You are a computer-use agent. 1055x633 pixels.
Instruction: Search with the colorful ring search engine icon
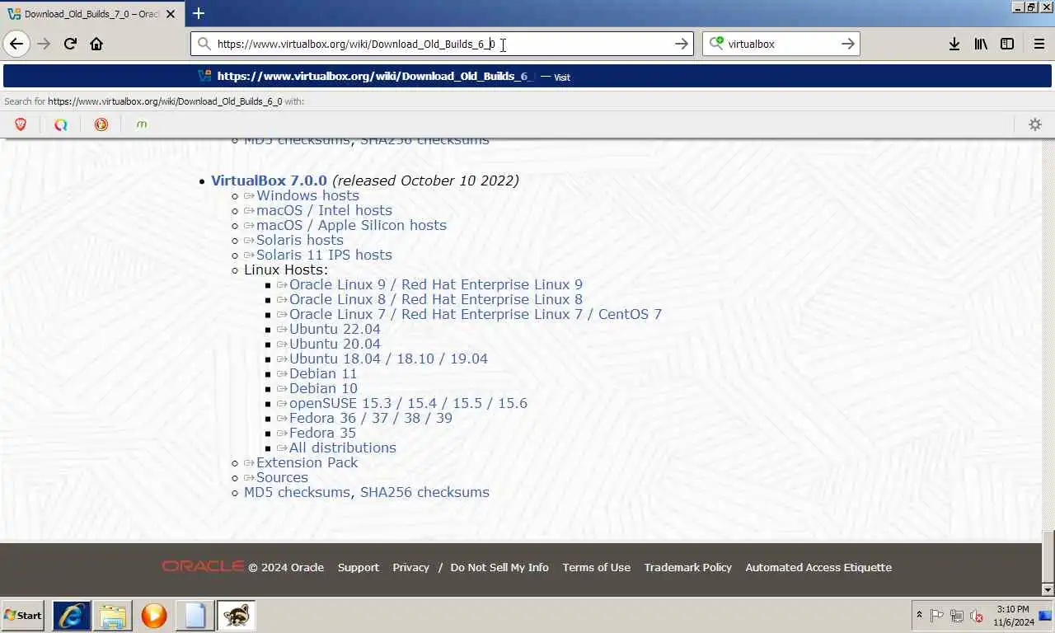tap(61, 124)
